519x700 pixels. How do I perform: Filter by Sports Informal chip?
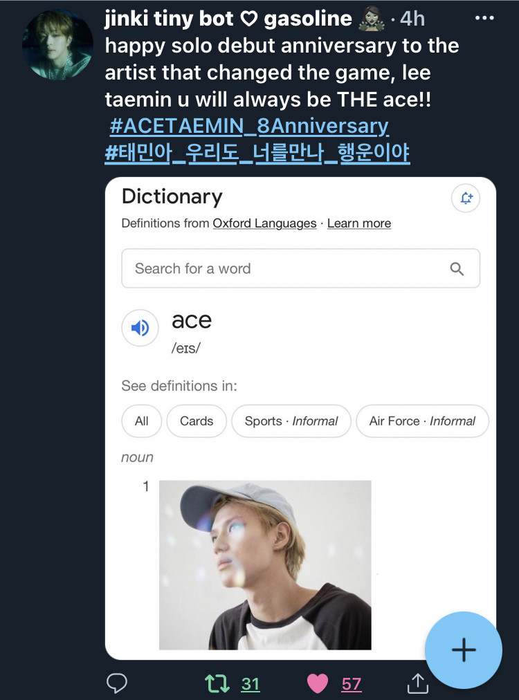291,421
